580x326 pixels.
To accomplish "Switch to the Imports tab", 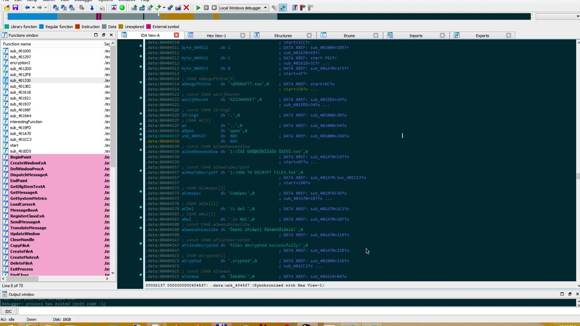I will [416, 36].
